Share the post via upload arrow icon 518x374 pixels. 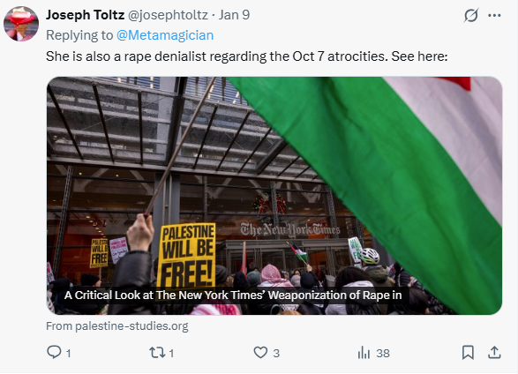click(494, 352)
